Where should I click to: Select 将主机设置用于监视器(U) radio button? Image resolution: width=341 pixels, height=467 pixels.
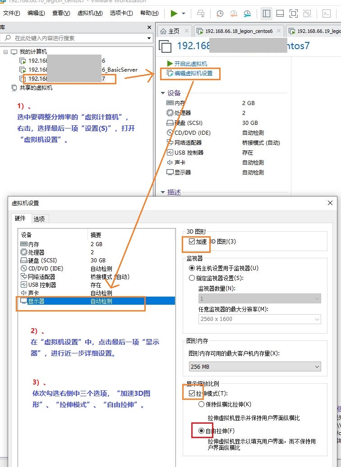192,268
